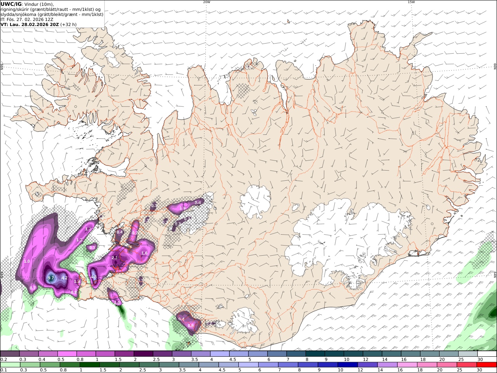
Task: Click the 0.9 precipitation value
Action: 74,292
